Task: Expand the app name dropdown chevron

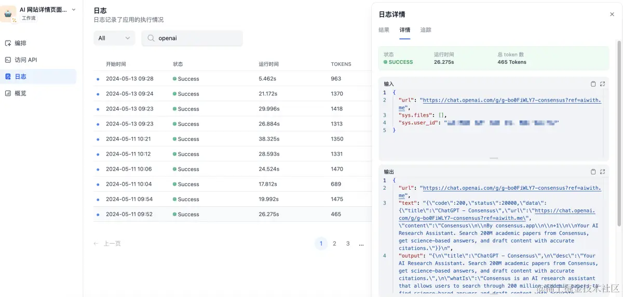Action: (73, 9)
